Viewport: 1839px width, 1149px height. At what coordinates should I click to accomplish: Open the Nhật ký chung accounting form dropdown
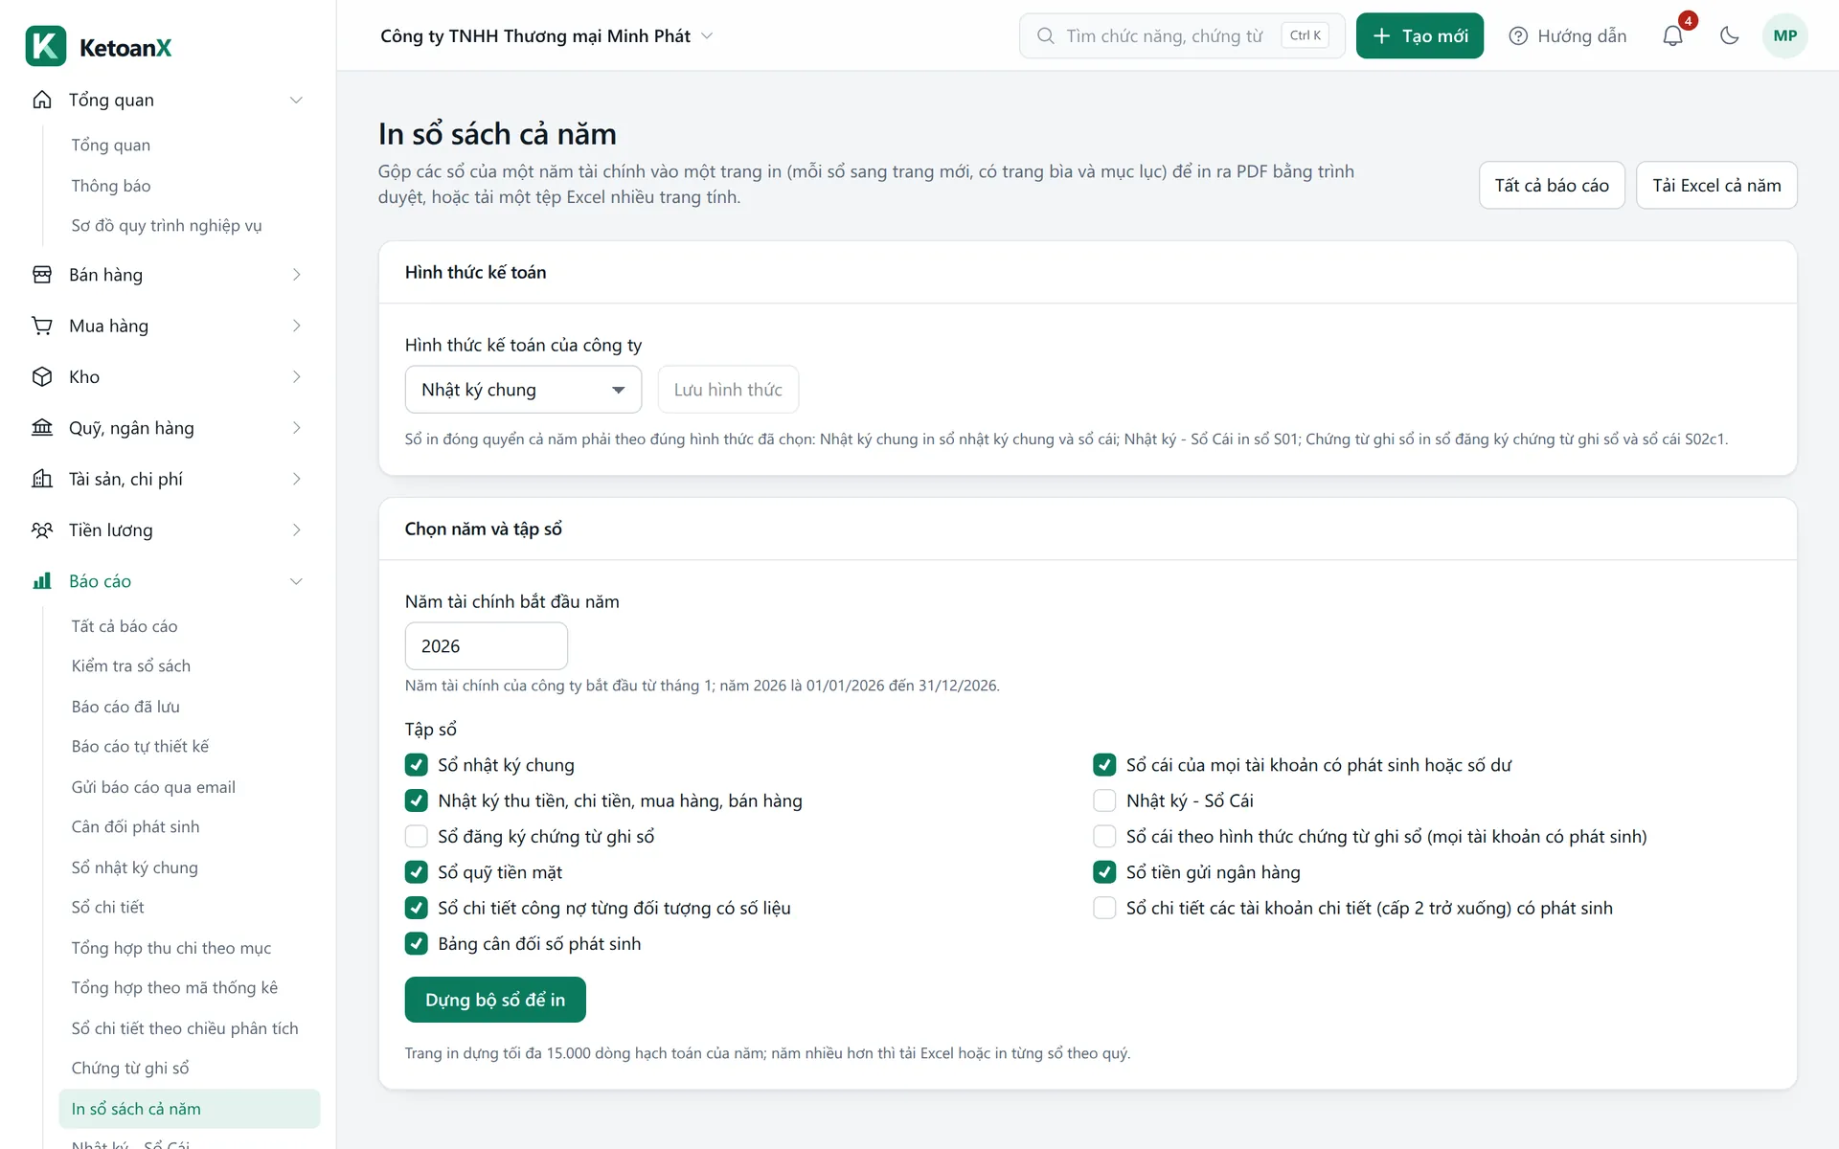(523, 390)
